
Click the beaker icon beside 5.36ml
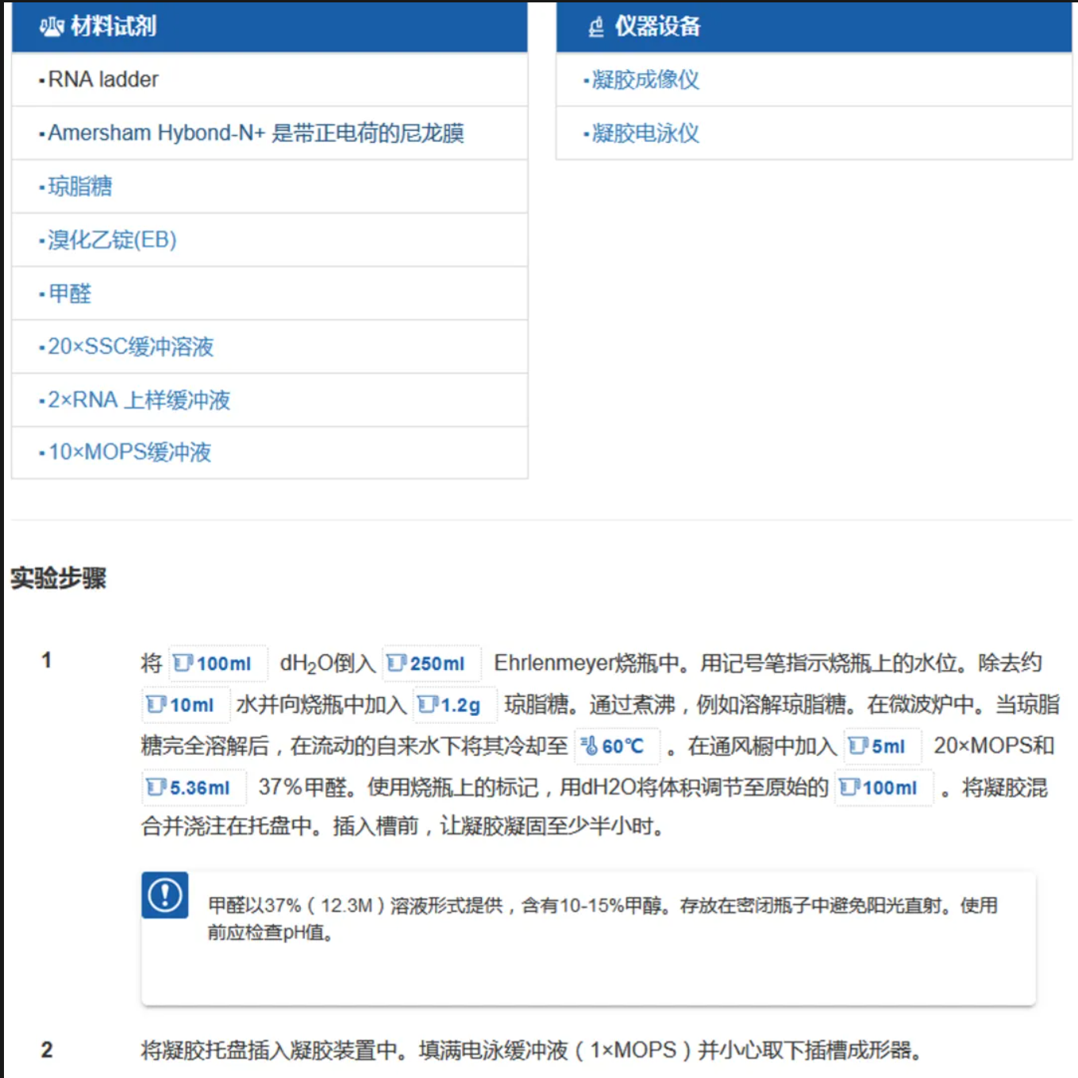click(x=156, y=787)
